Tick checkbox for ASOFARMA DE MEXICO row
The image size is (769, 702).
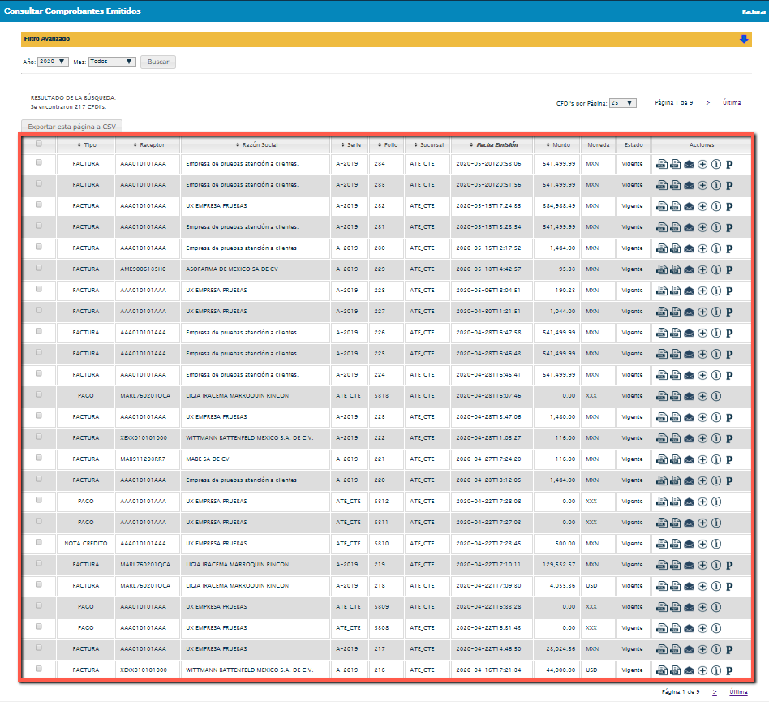tap(39, 269)
